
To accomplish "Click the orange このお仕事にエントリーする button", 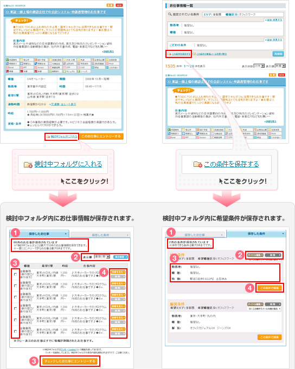I will (x=101, y=136).
